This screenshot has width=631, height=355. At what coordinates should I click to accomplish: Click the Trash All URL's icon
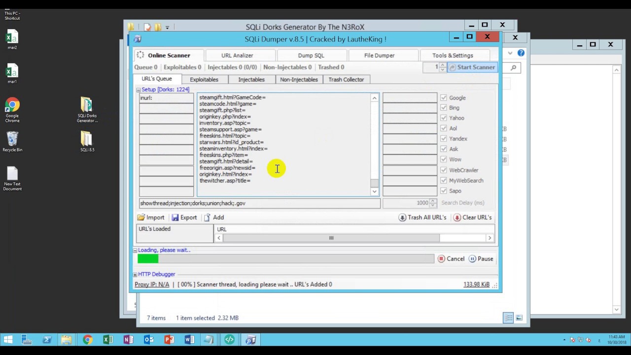point(402,217)
